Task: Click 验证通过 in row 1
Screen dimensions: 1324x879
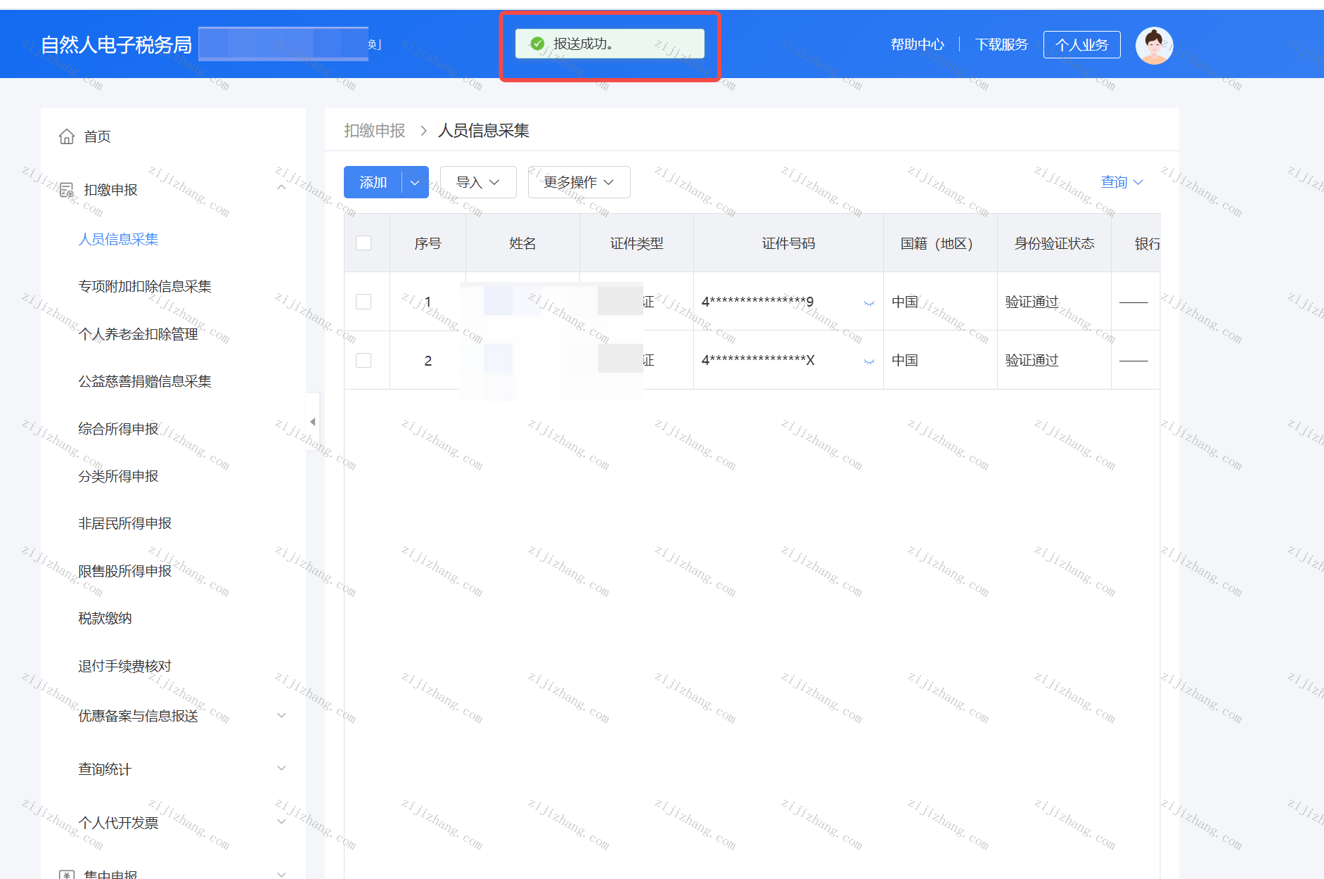Action: pyautogui.click(x=1031, y=302)
